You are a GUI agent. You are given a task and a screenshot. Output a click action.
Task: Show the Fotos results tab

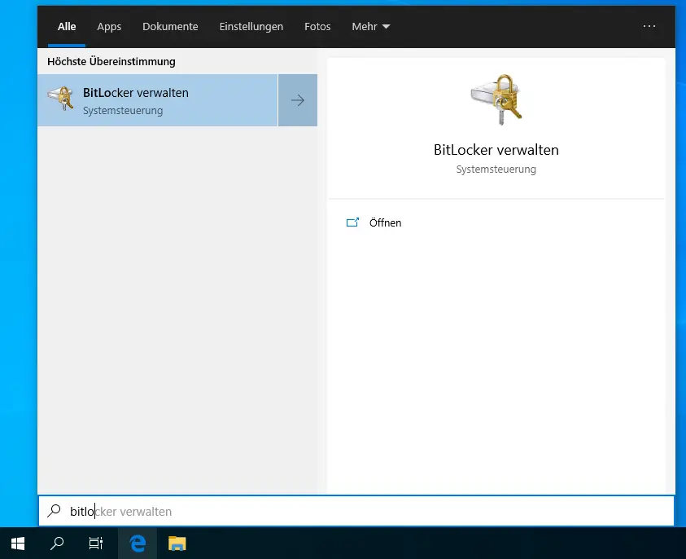[317, 26]
